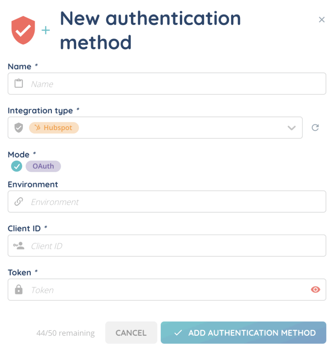Open the Integration type combo box
Viewport: 336px width, 360px height.
click(x=176, y=128)
